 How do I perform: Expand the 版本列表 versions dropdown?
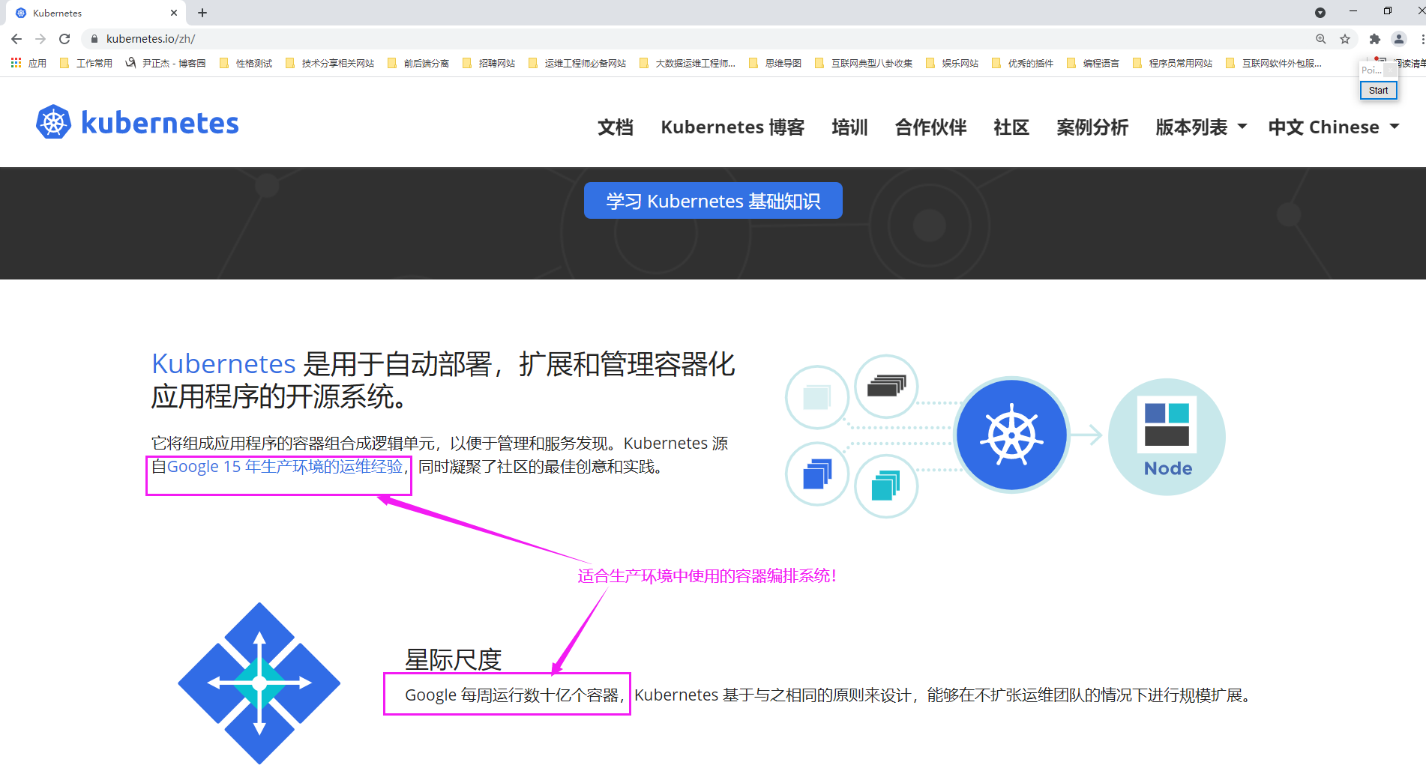(x=1200, y=127)
